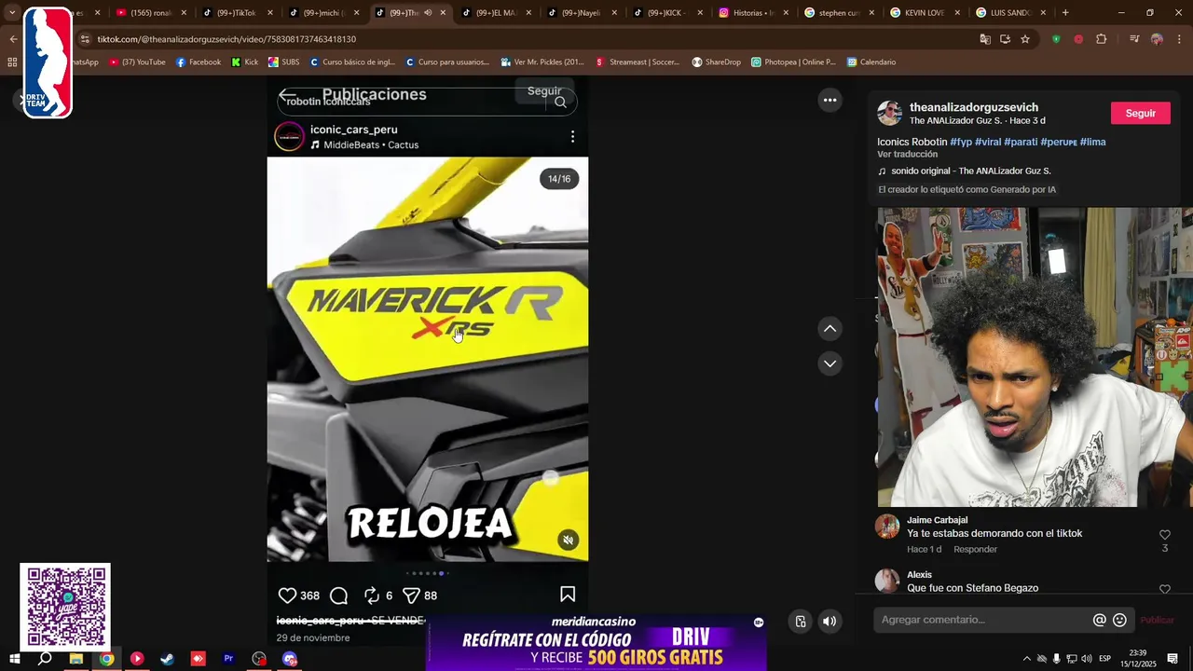Open the Calendario bookmark
Screen dimensions: 1193x671
pyautogui.click(x=871, y=62)
